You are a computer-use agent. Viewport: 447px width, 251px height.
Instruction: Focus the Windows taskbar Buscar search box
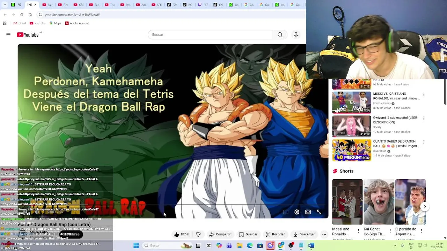pos(168,245)
